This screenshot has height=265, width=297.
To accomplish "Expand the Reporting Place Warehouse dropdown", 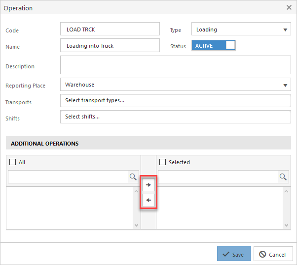I will pyautogui.click(x=176, y=85).
